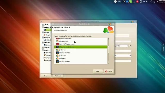Select Adobe AIR Updater.exe entry

[81, 44]
